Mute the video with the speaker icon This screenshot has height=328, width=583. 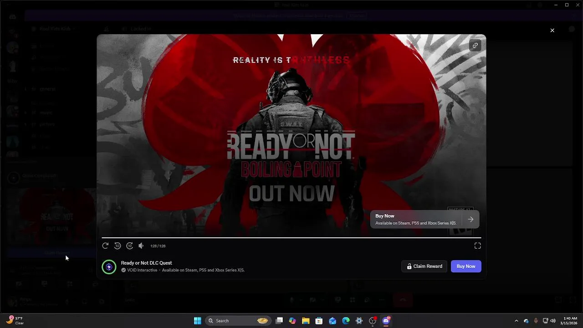point(141,246)
